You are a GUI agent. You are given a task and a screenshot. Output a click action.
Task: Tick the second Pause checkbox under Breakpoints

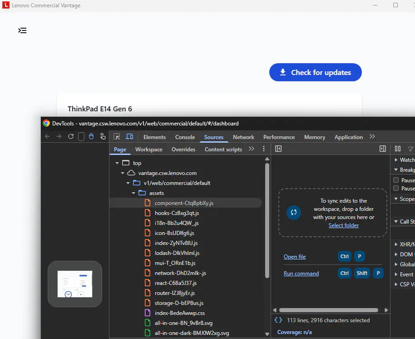point(396,189)
